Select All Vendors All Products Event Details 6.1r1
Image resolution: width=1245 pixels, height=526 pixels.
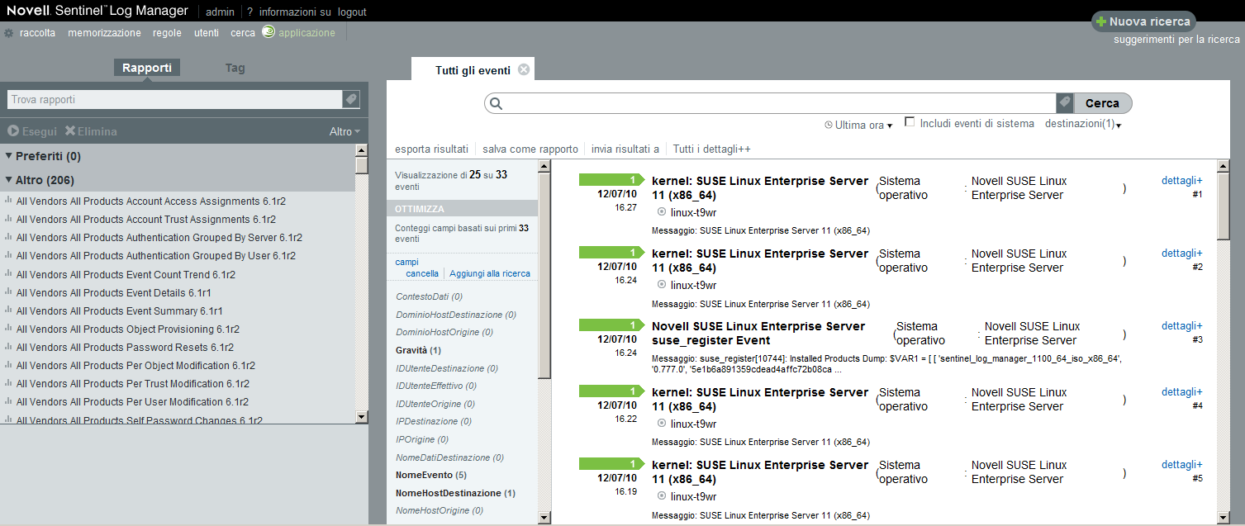click(x=114, y=292)
